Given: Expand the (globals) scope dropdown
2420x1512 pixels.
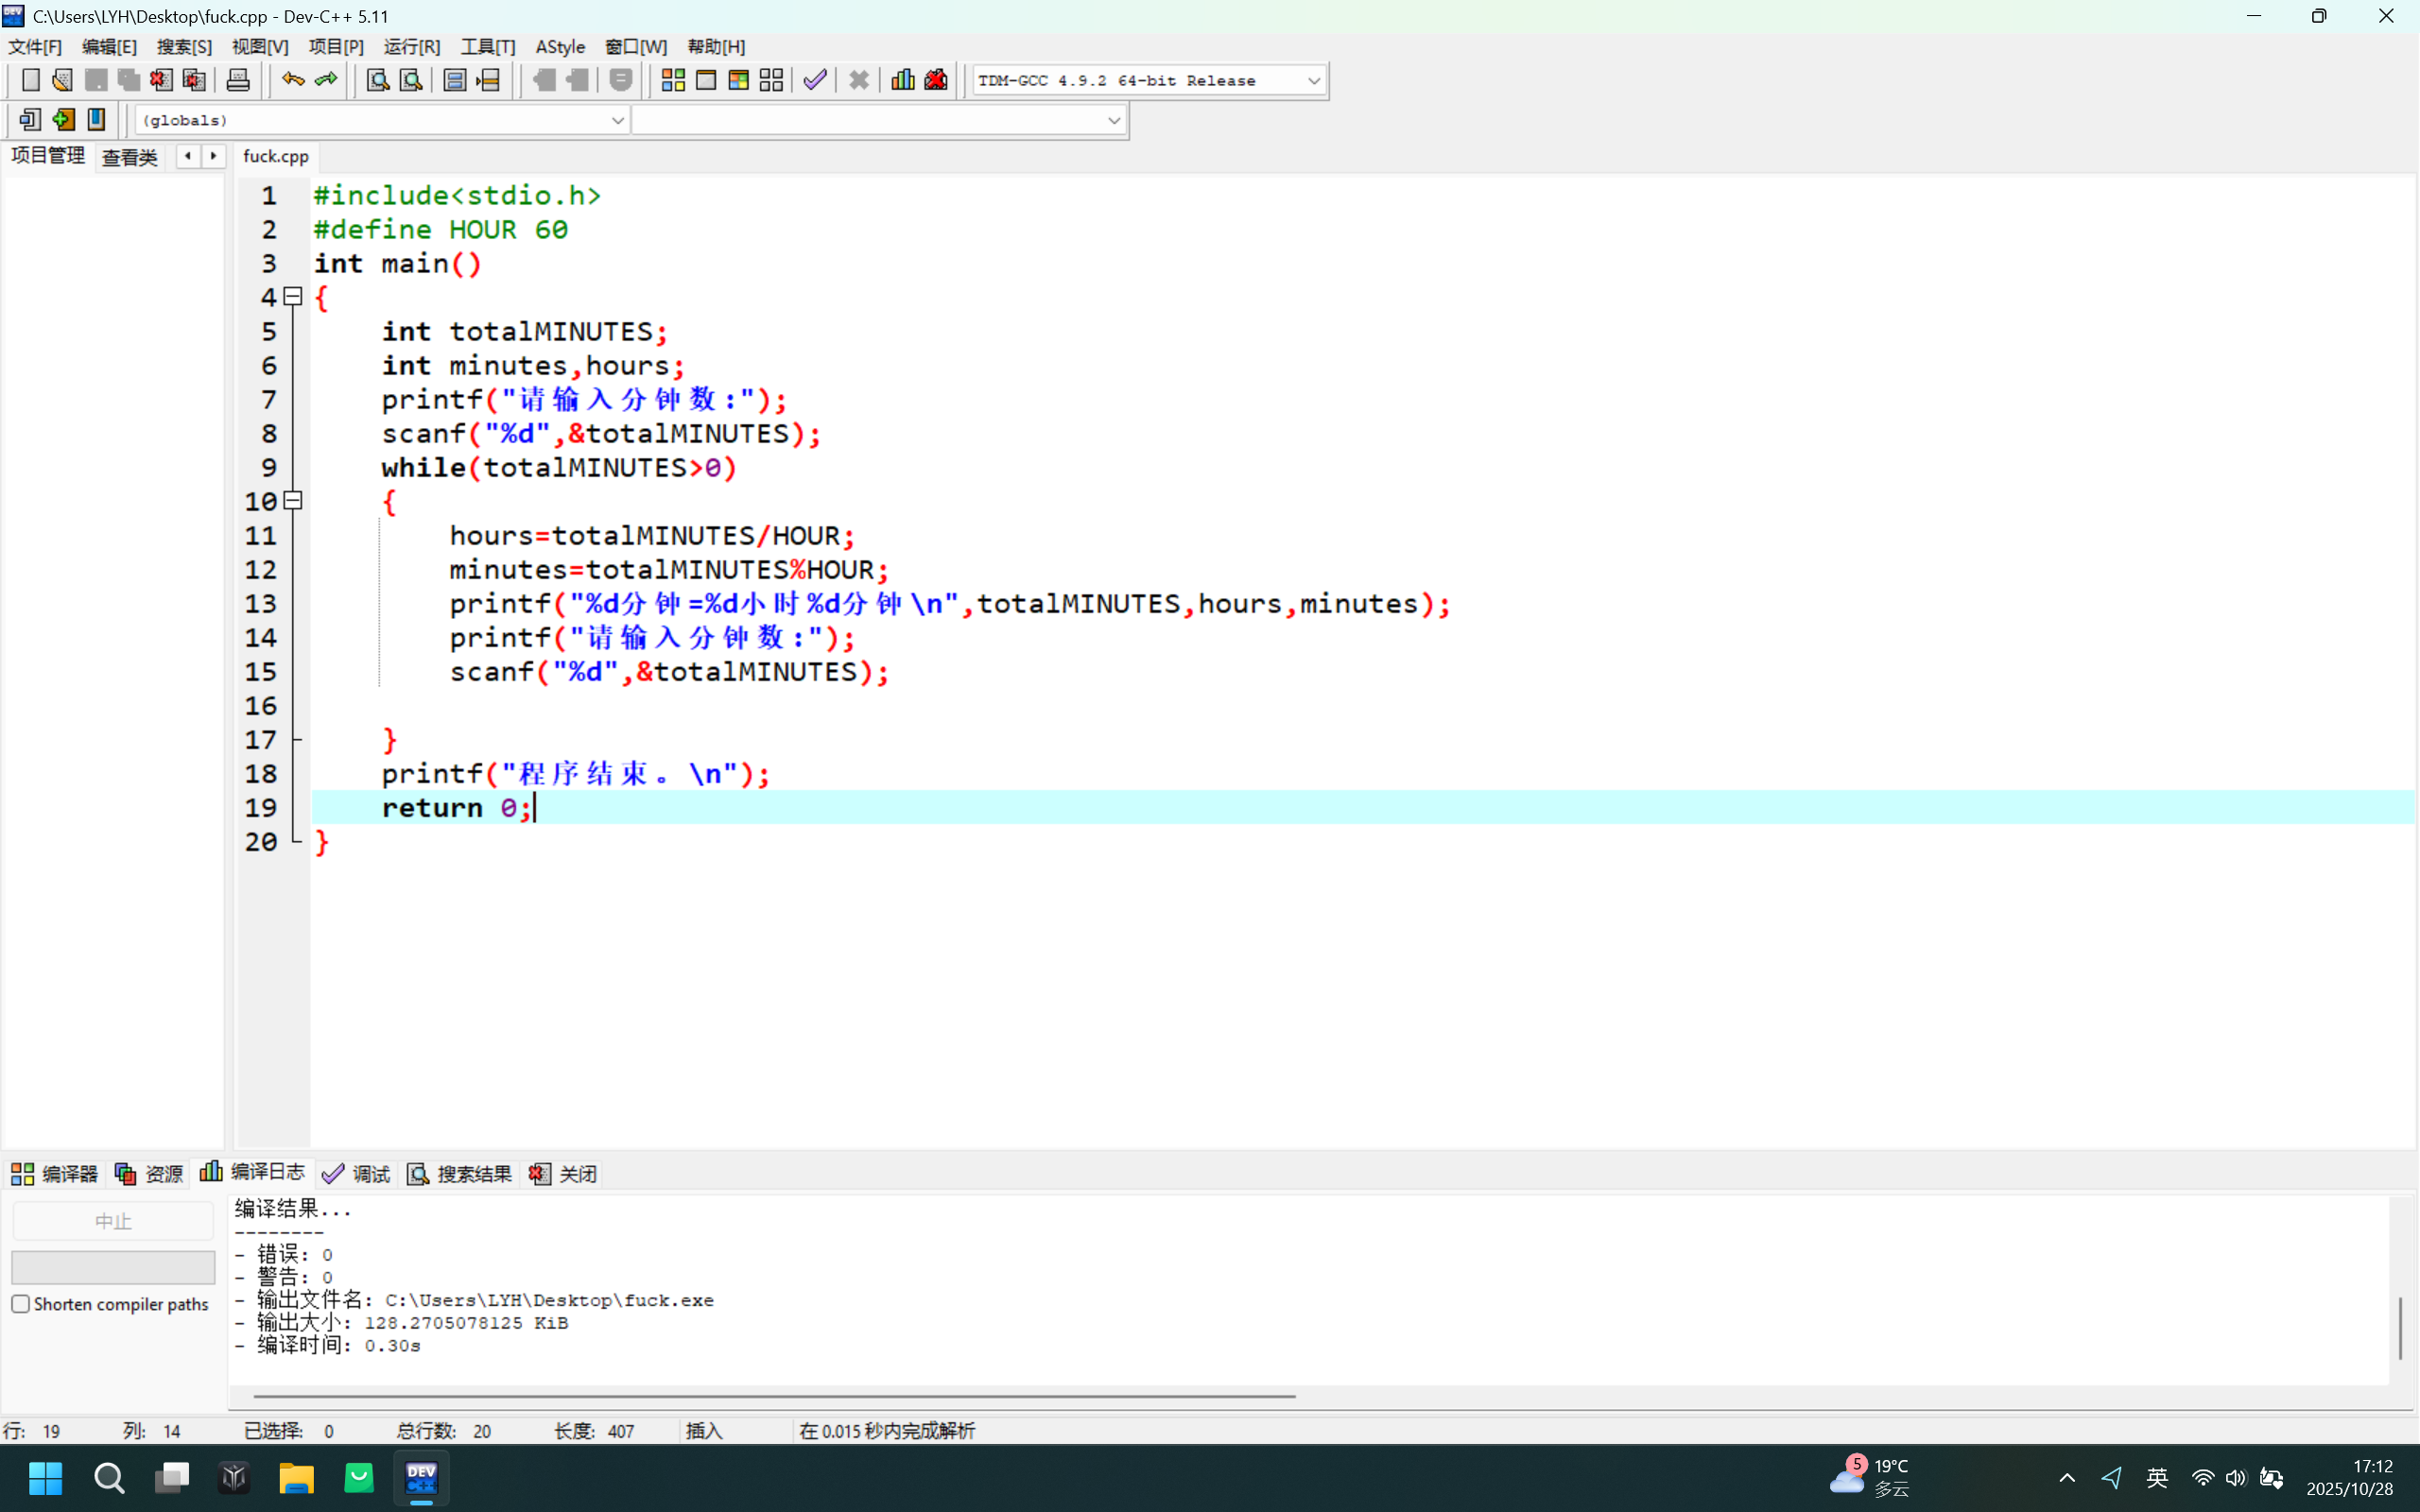Looking at the screenshot, I should tap(617, 120).
